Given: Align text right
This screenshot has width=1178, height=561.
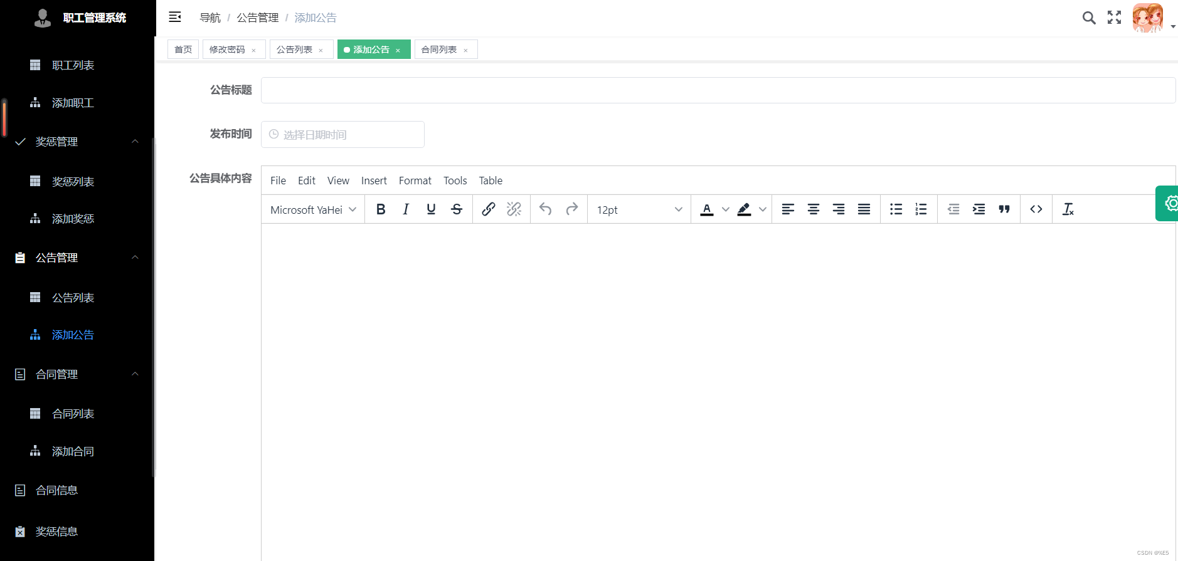Looking at the screenshot, I should [x=839, y=209].
